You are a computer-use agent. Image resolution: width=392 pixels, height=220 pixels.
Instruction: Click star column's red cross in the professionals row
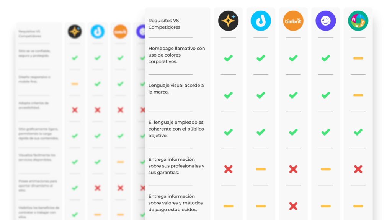(228, 169)
